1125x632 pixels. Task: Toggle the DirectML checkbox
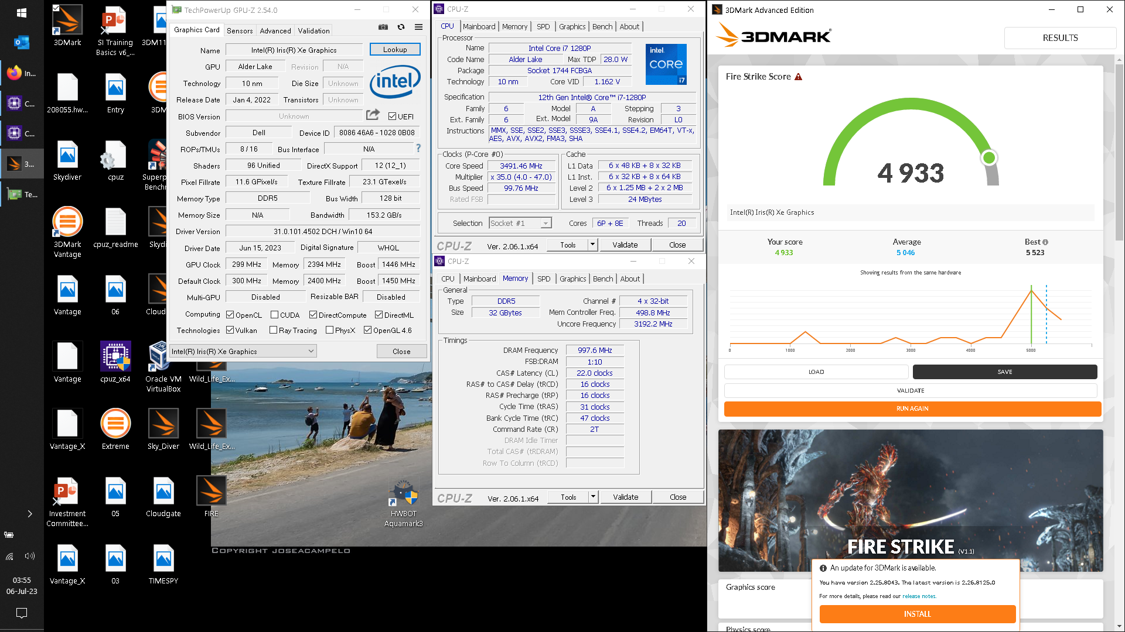tap(379, 315)
